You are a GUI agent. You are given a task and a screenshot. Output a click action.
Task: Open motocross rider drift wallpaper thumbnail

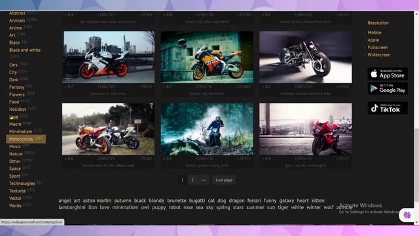click(x=207, y=129)
